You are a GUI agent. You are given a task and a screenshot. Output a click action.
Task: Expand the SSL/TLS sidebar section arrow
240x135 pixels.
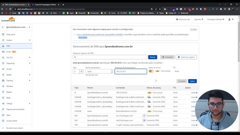coord(30,57)
